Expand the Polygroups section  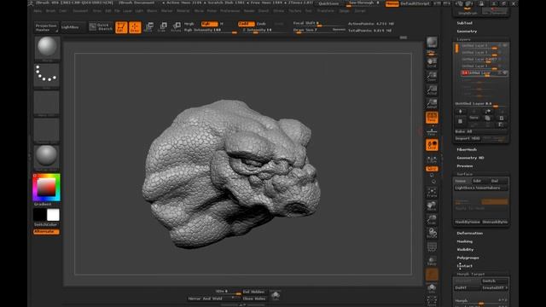[468, 258]
